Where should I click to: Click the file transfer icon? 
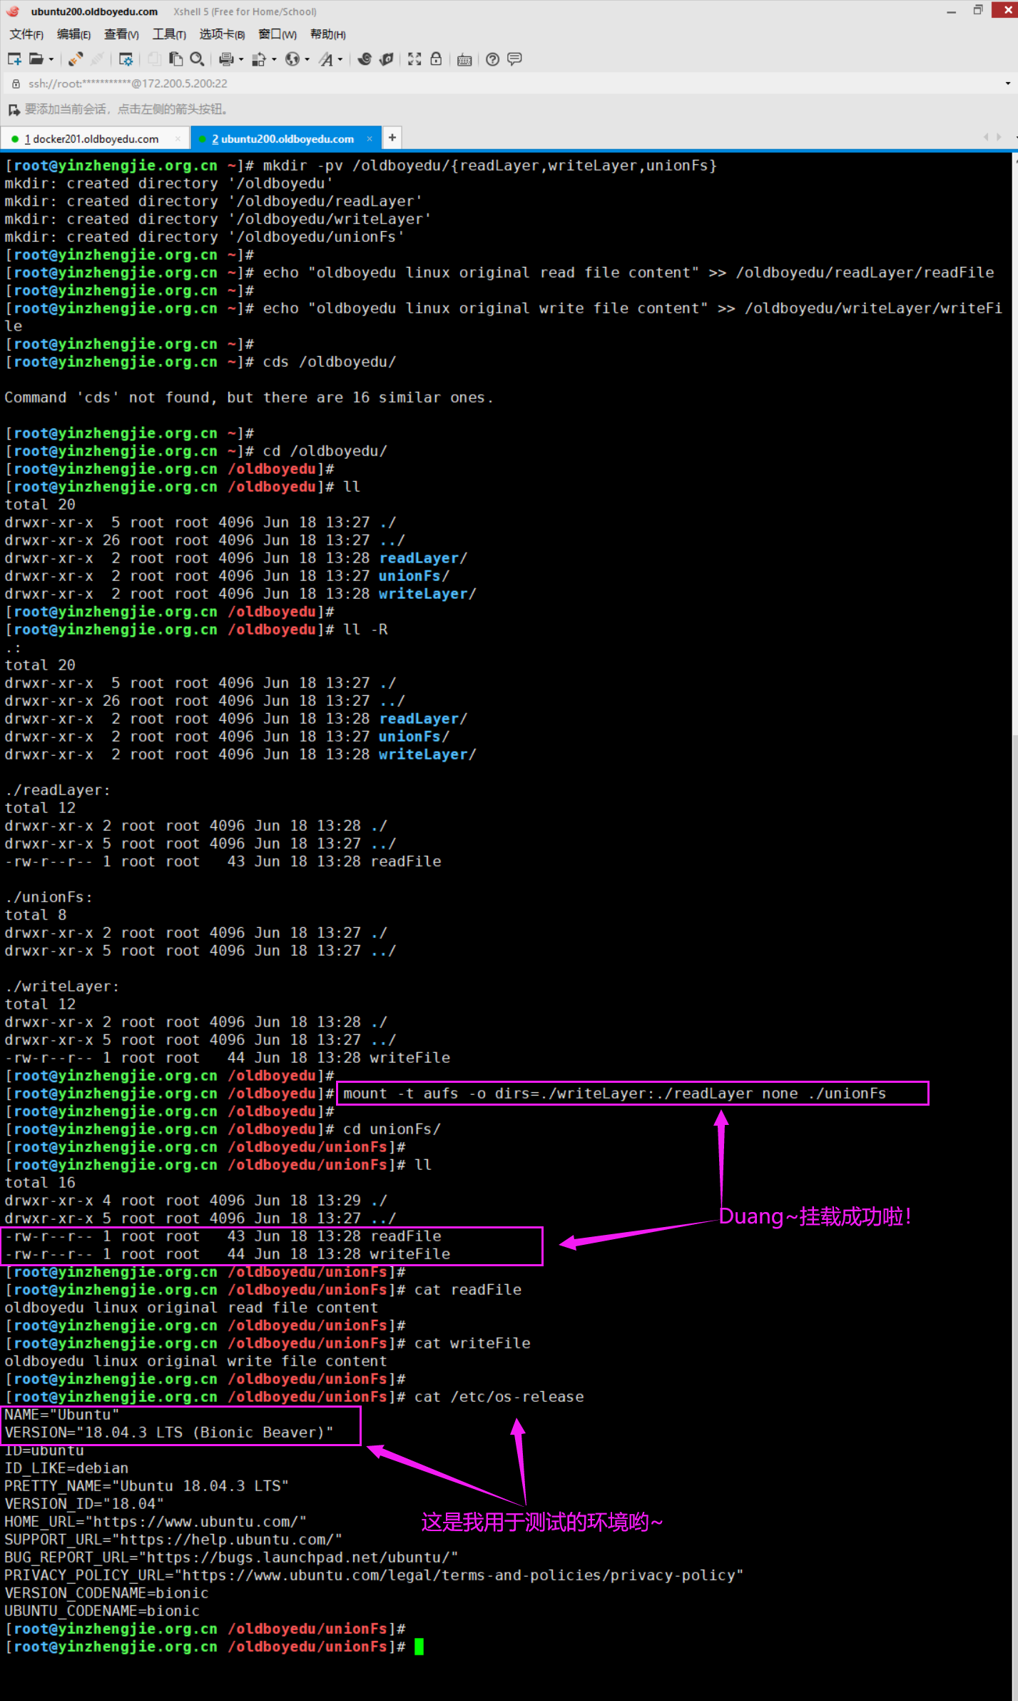coord(260,59)
